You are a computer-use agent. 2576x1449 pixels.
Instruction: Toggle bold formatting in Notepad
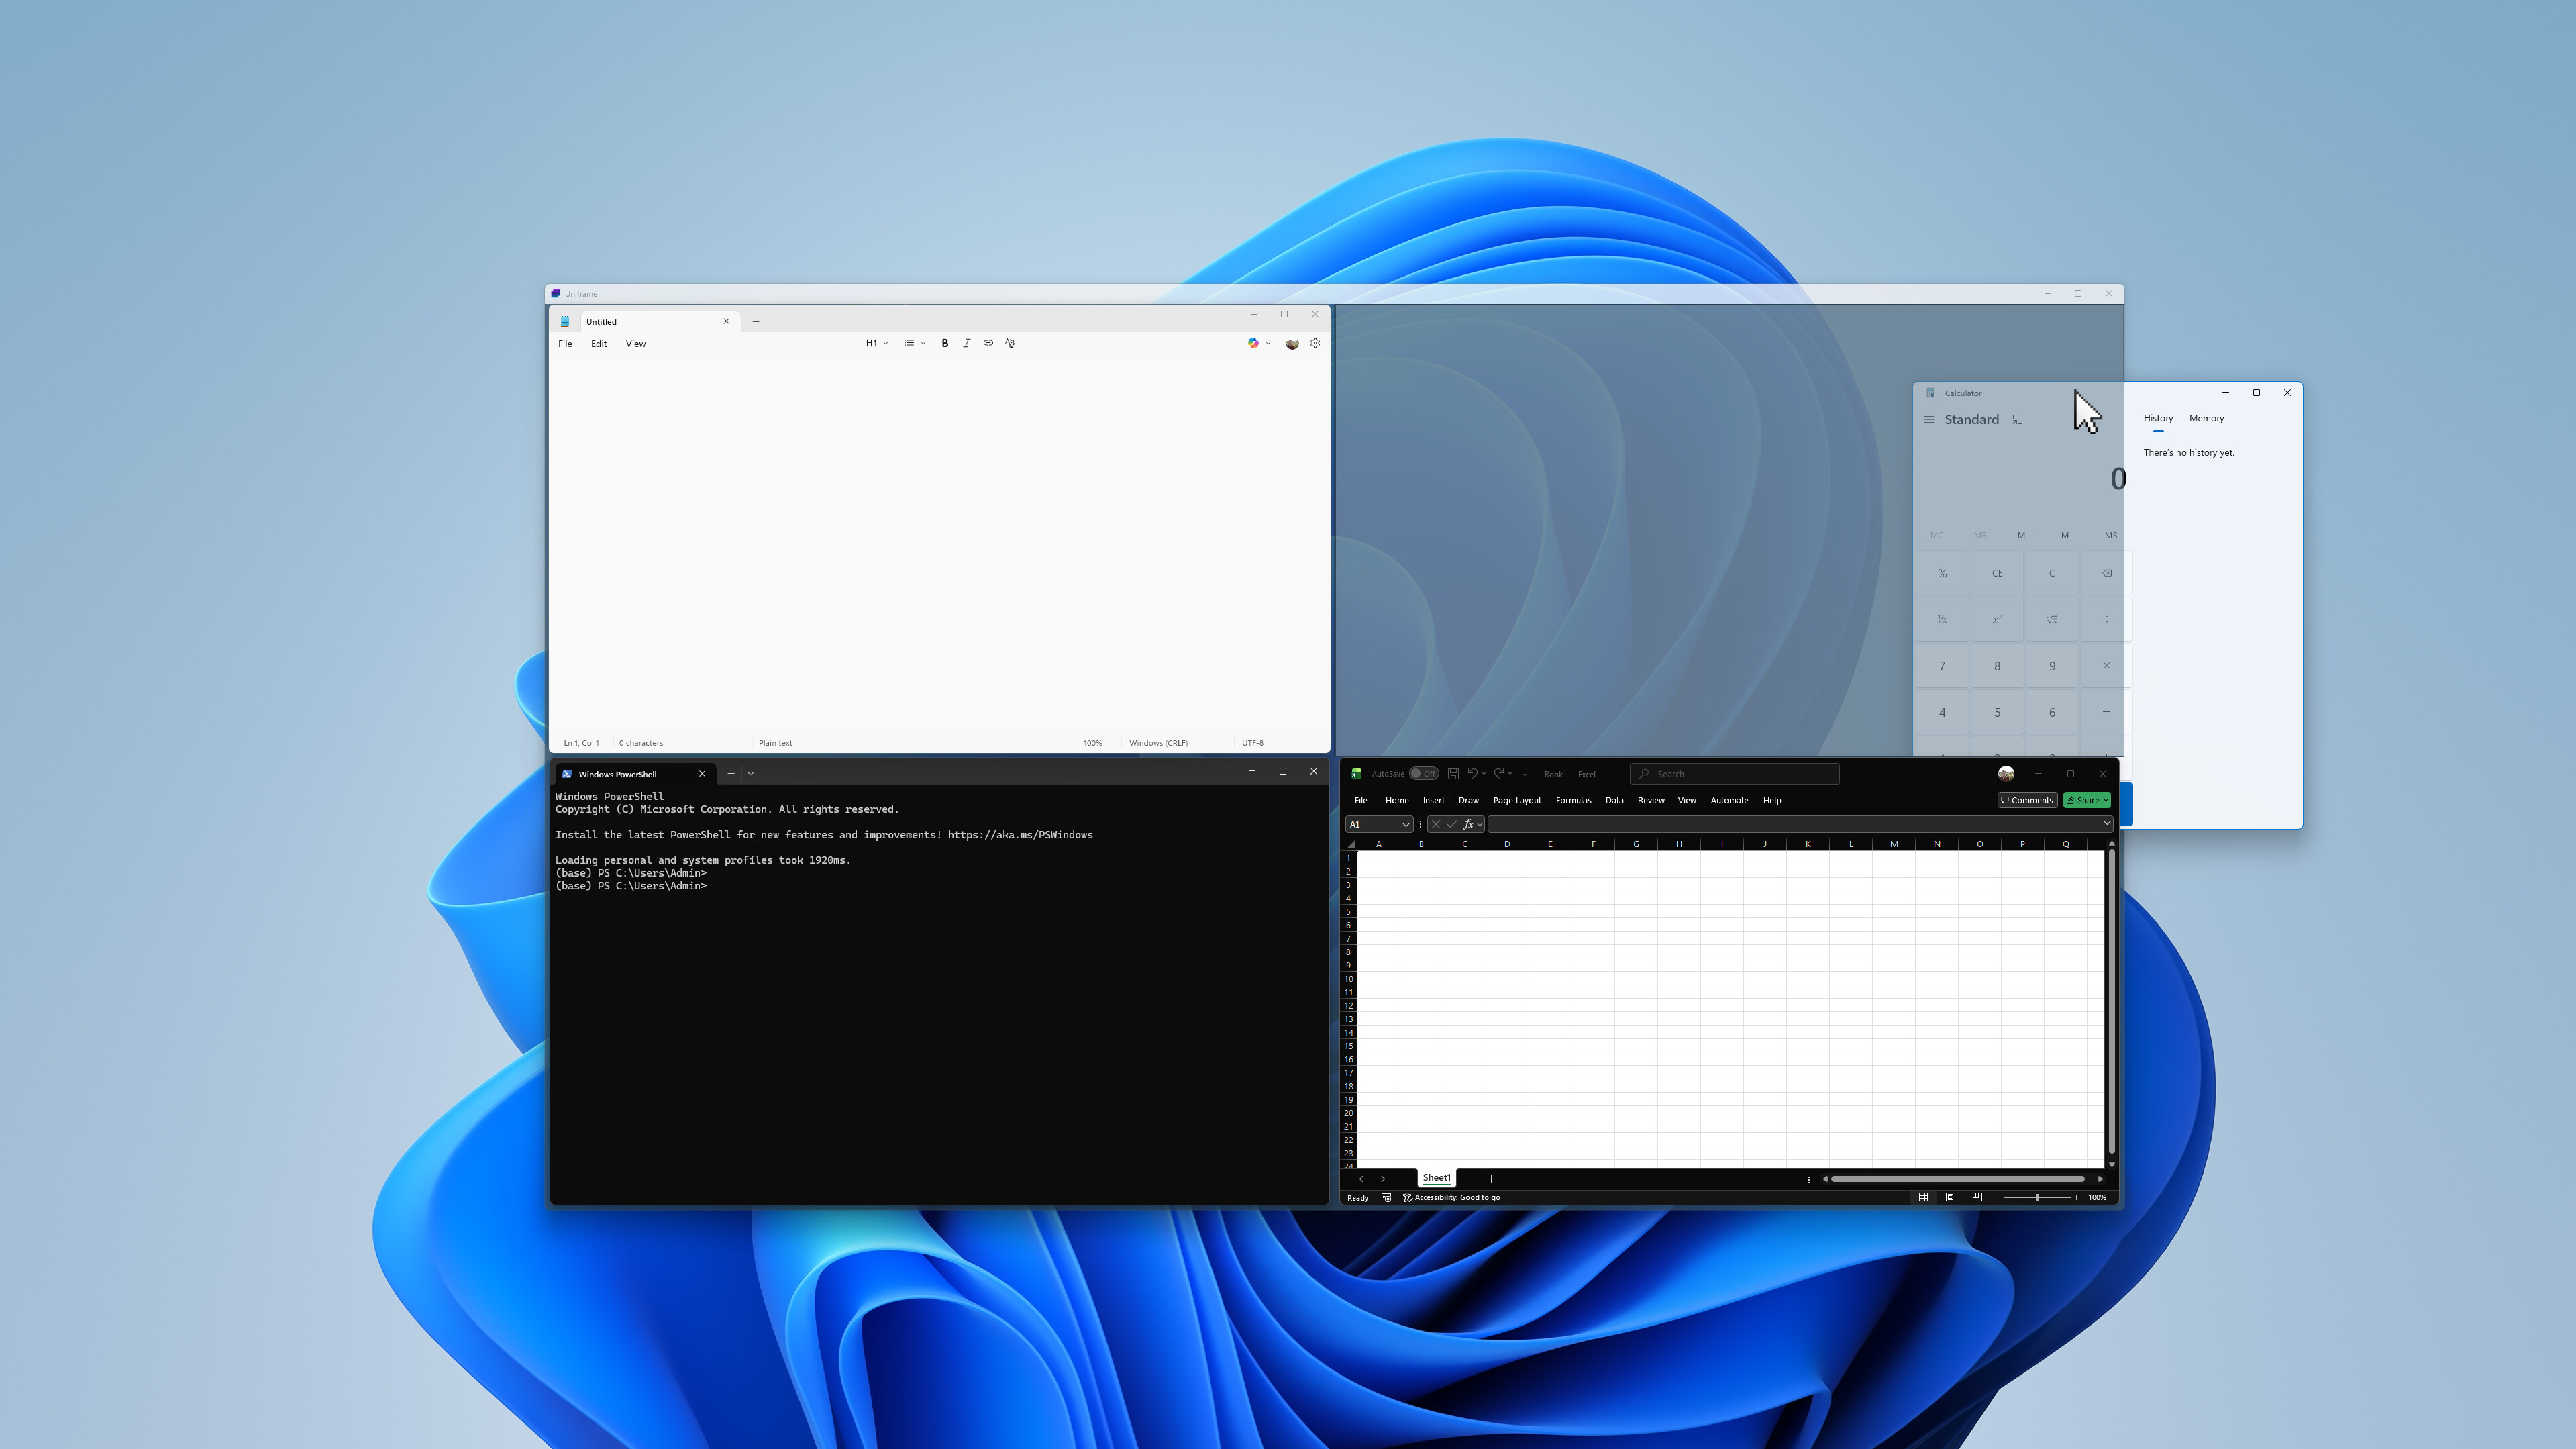coord(945,343)
